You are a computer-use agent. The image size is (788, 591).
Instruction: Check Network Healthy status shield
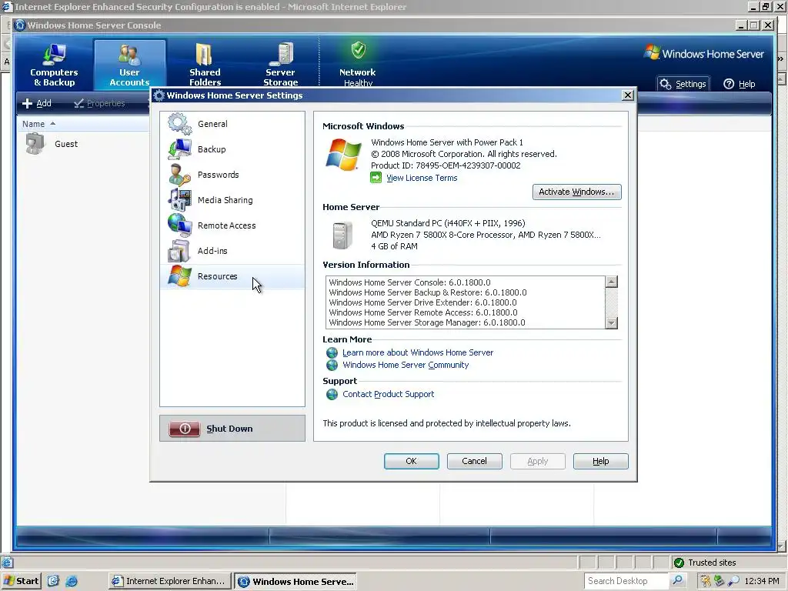[358, 50]
